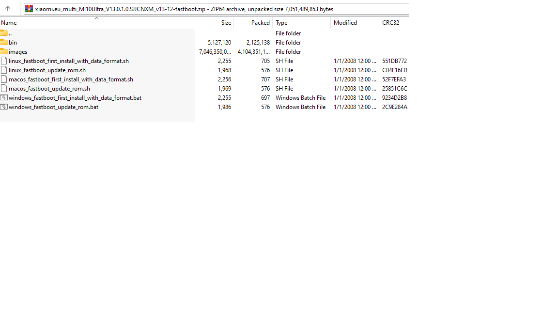Select the bin folder icon
558x314 pixels.
click(x=4, y=43)
